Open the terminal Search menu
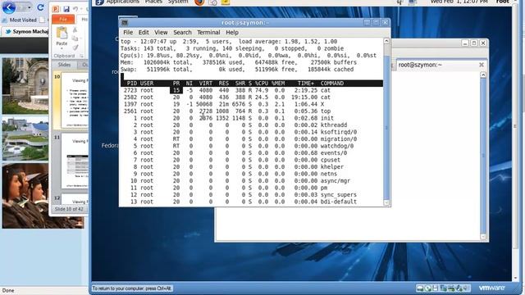 click(x=182, y=33)
